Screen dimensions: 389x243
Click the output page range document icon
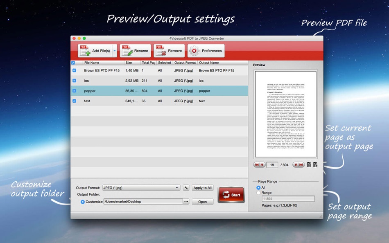315,165
